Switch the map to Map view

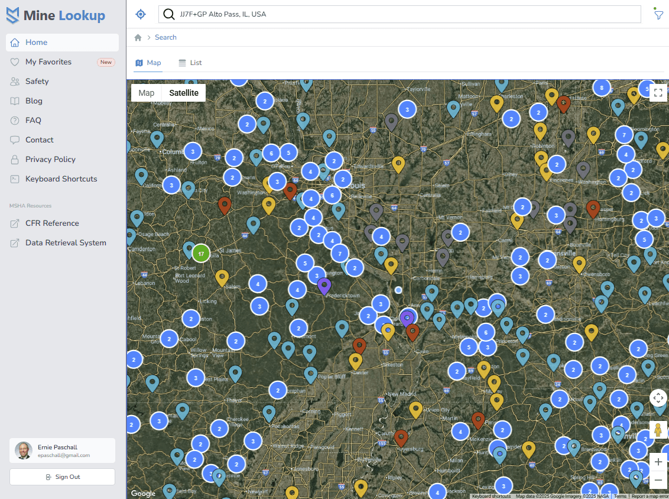(x=146, y=92)
